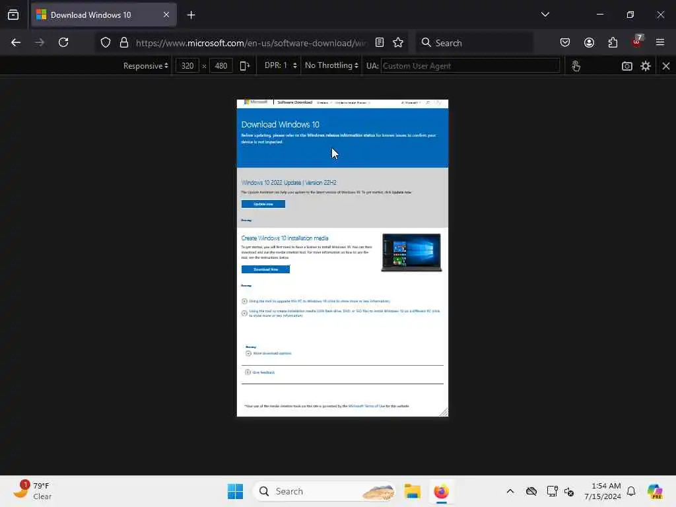Open the Save to Pocket button
This screenshot has width=676, height=507.
point(565,42)
